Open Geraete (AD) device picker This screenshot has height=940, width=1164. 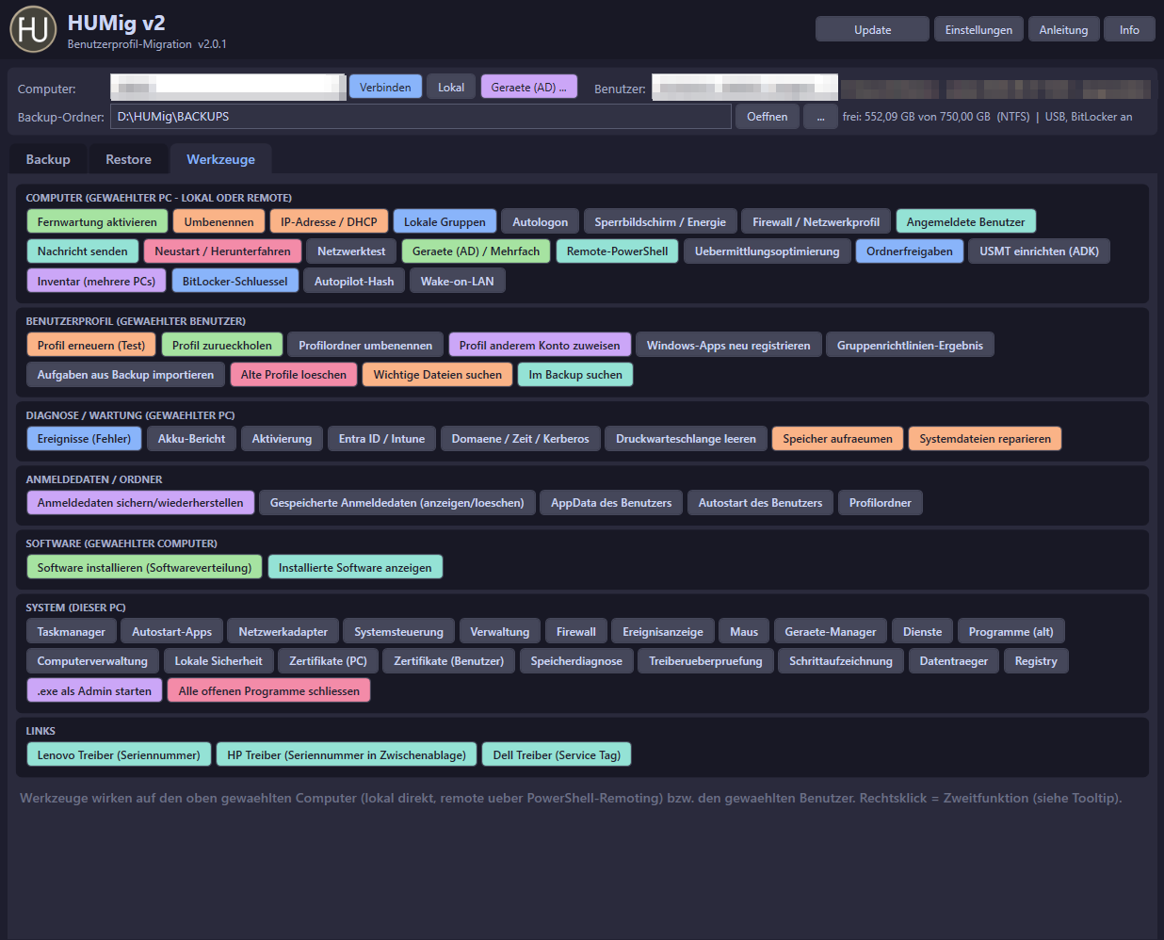tap(528, 88)
